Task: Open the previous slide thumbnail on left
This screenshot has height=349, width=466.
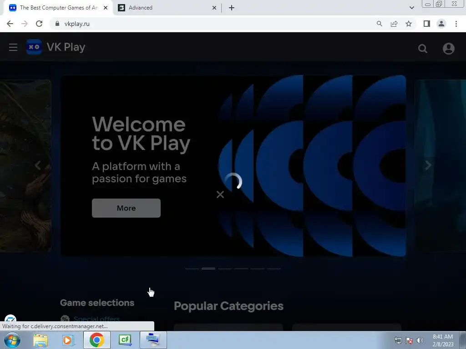Action: 25,165
